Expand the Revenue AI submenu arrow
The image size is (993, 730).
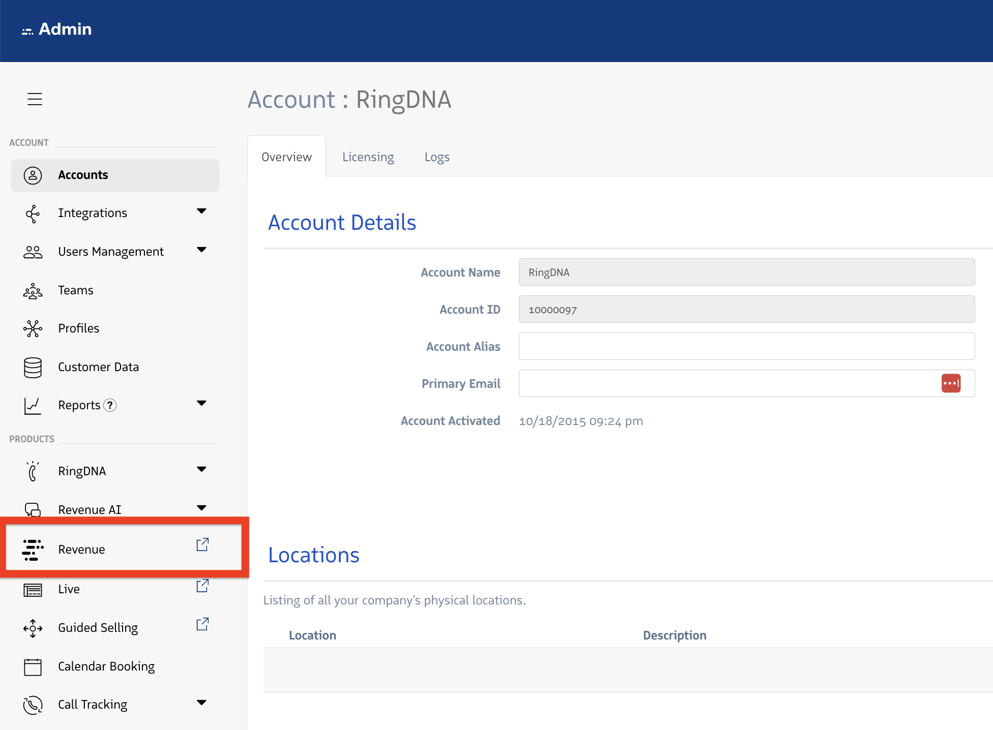201,508
